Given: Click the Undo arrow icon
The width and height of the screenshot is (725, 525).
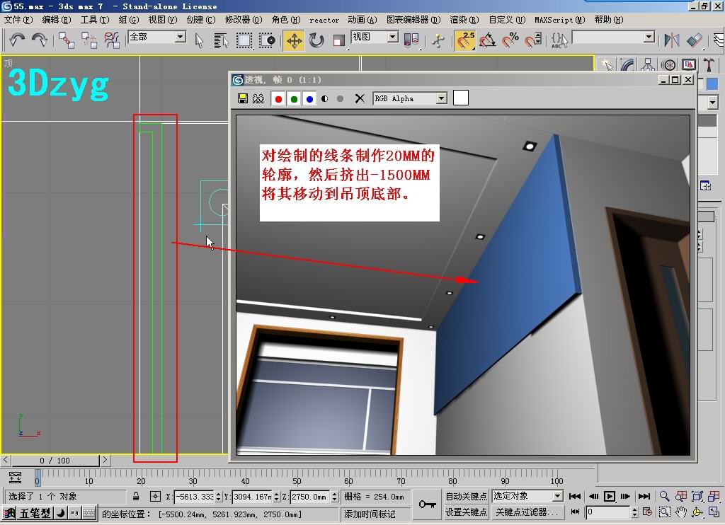Looking at the screenshot, I should tap(16, 40).
